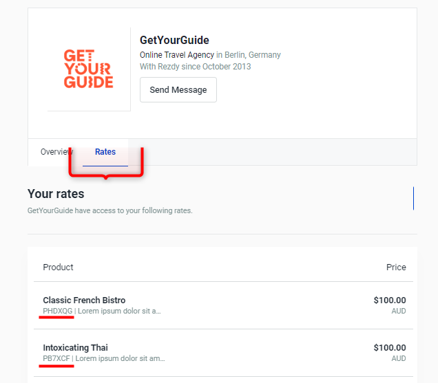Click the Send Message button
This screenshot has height=383, width=438.
click(178, 90)
